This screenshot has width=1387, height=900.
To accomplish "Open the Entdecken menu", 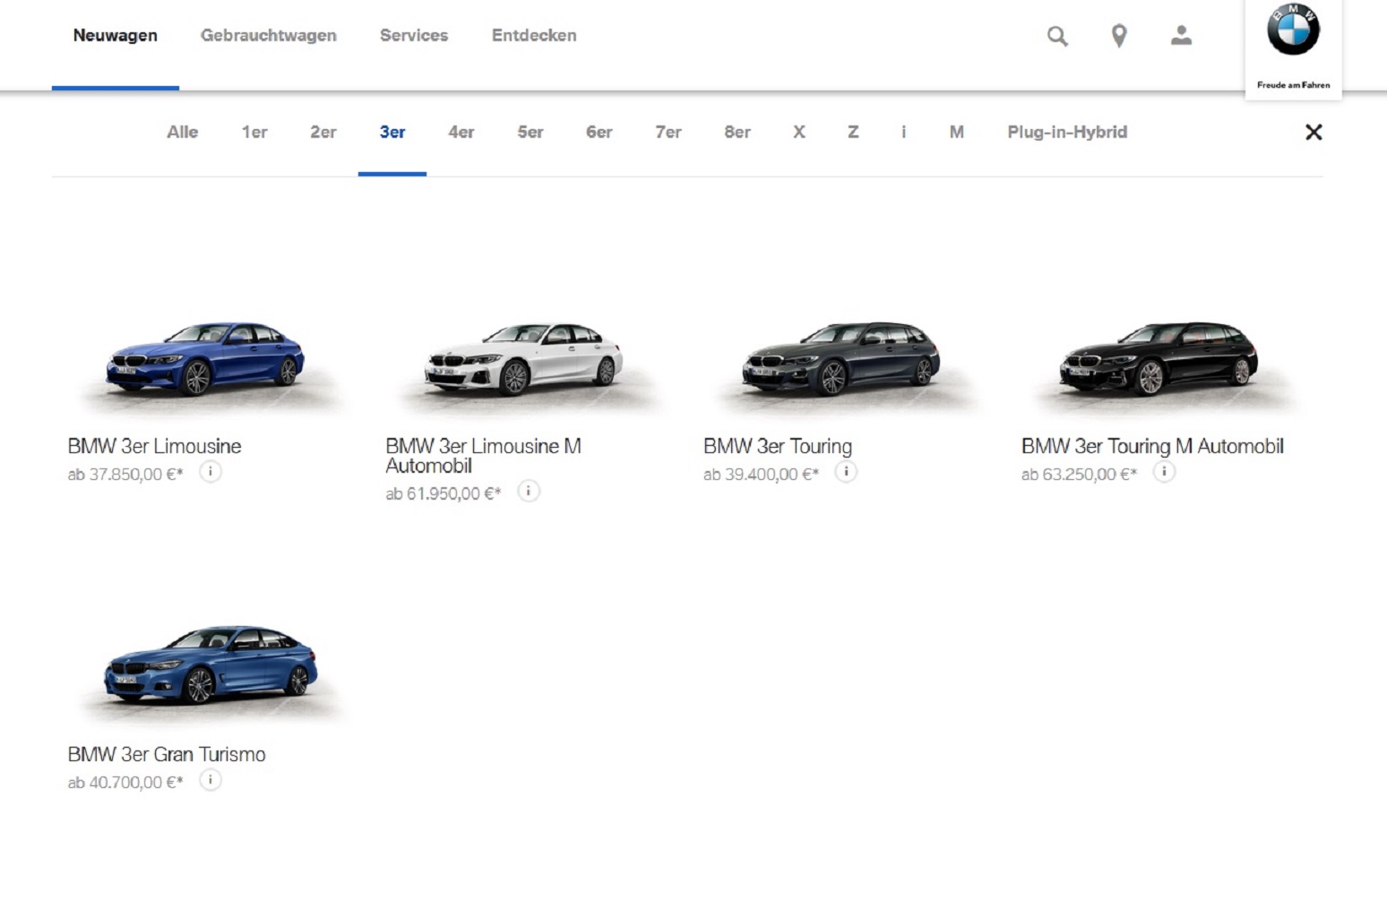I will pyautogui.click(x=533, y=36).
